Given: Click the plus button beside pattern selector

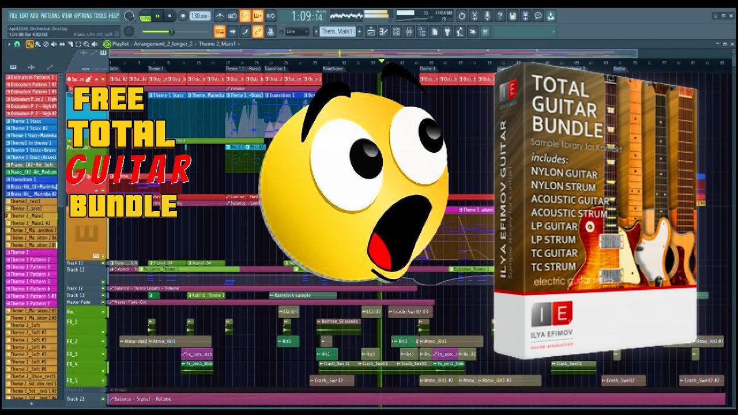Looking at the screenshot, I should tap(359, 31).
